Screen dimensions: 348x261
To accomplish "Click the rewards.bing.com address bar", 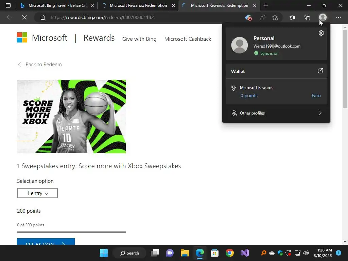I will point(102,17).
